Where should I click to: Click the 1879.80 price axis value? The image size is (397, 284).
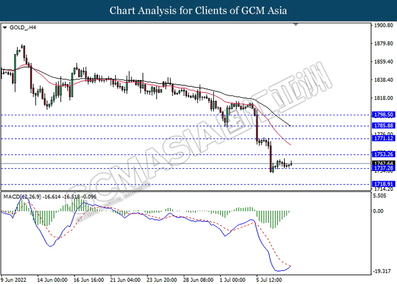tap(383, 44)
